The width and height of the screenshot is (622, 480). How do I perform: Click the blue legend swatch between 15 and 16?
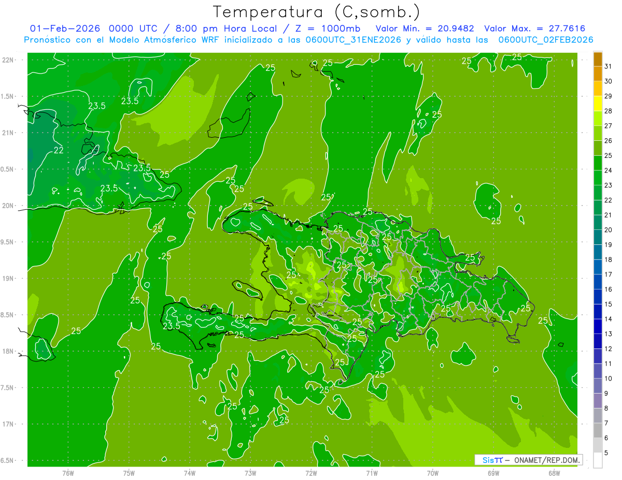click(598, 297)
